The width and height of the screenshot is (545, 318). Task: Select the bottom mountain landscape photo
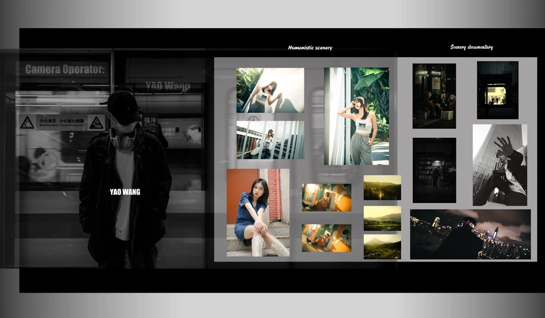click(382, 247)
